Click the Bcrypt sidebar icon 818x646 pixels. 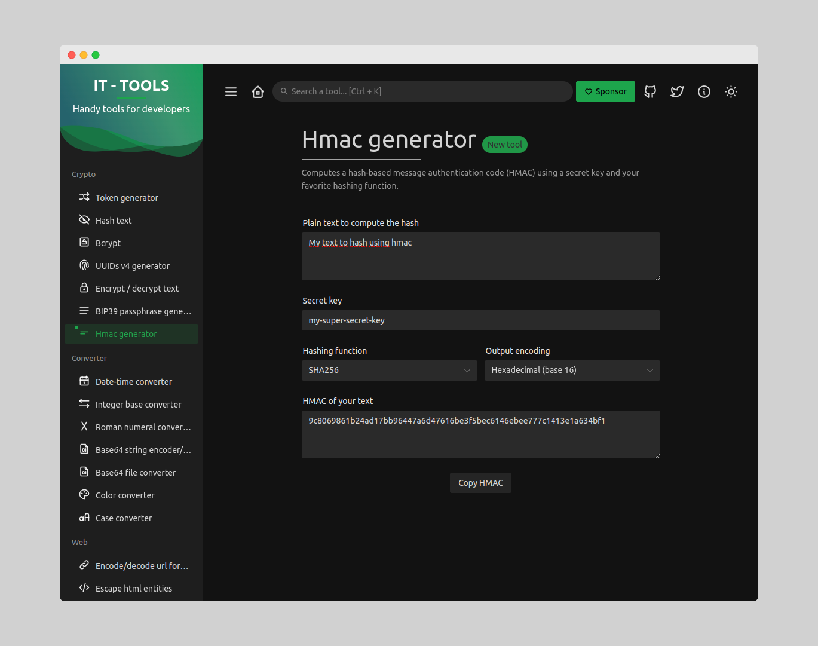pos(84,243)
